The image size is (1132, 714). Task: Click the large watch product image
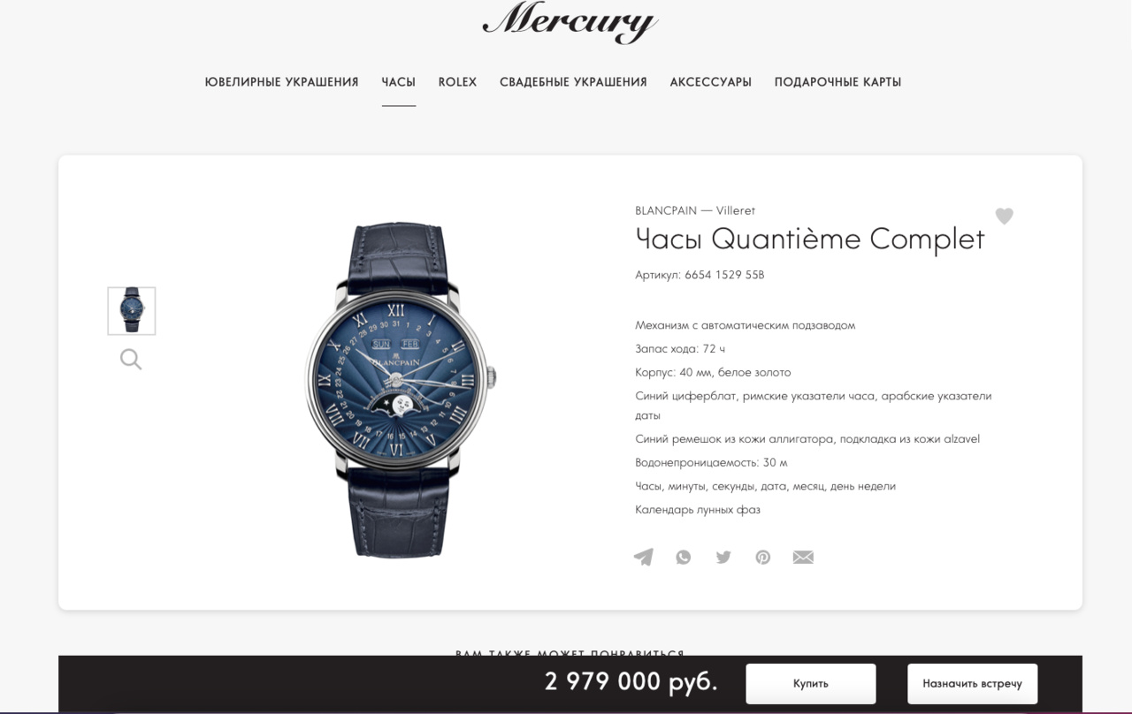pos(401,390)
